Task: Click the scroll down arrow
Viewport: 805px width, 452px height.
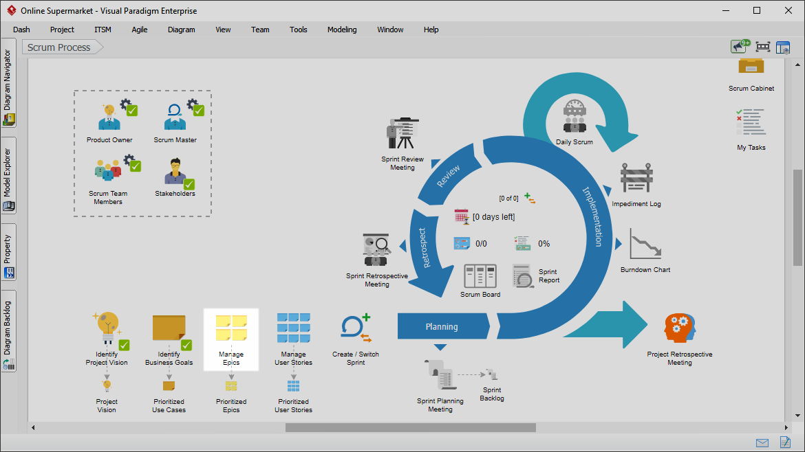Action: (x=797, y=416)
